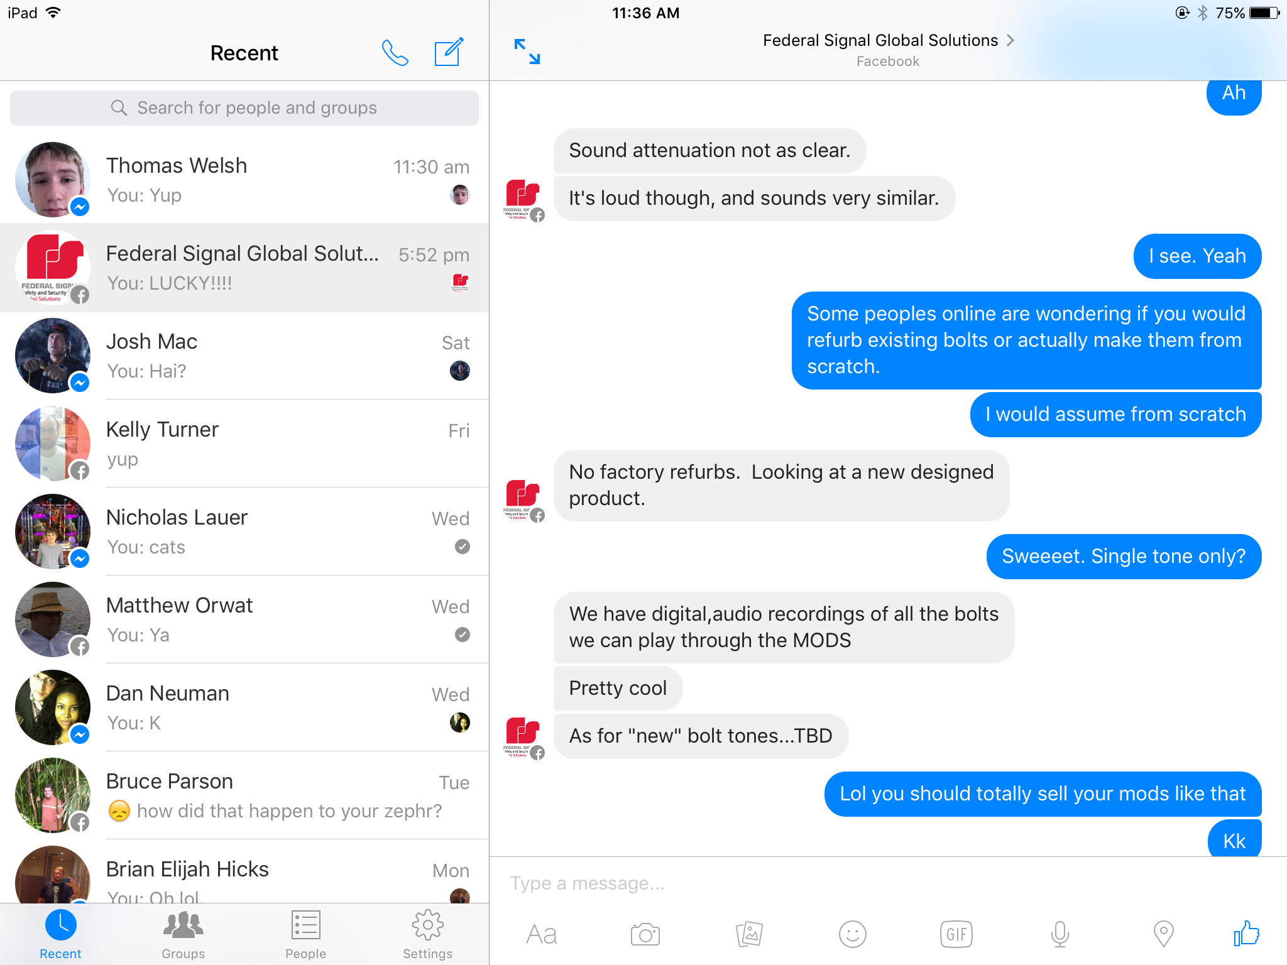Screen dimensions: 1287x965
Task: Tap Federal Signal avatar beside "It's loud though" message
Action: [x=523, y=199]
